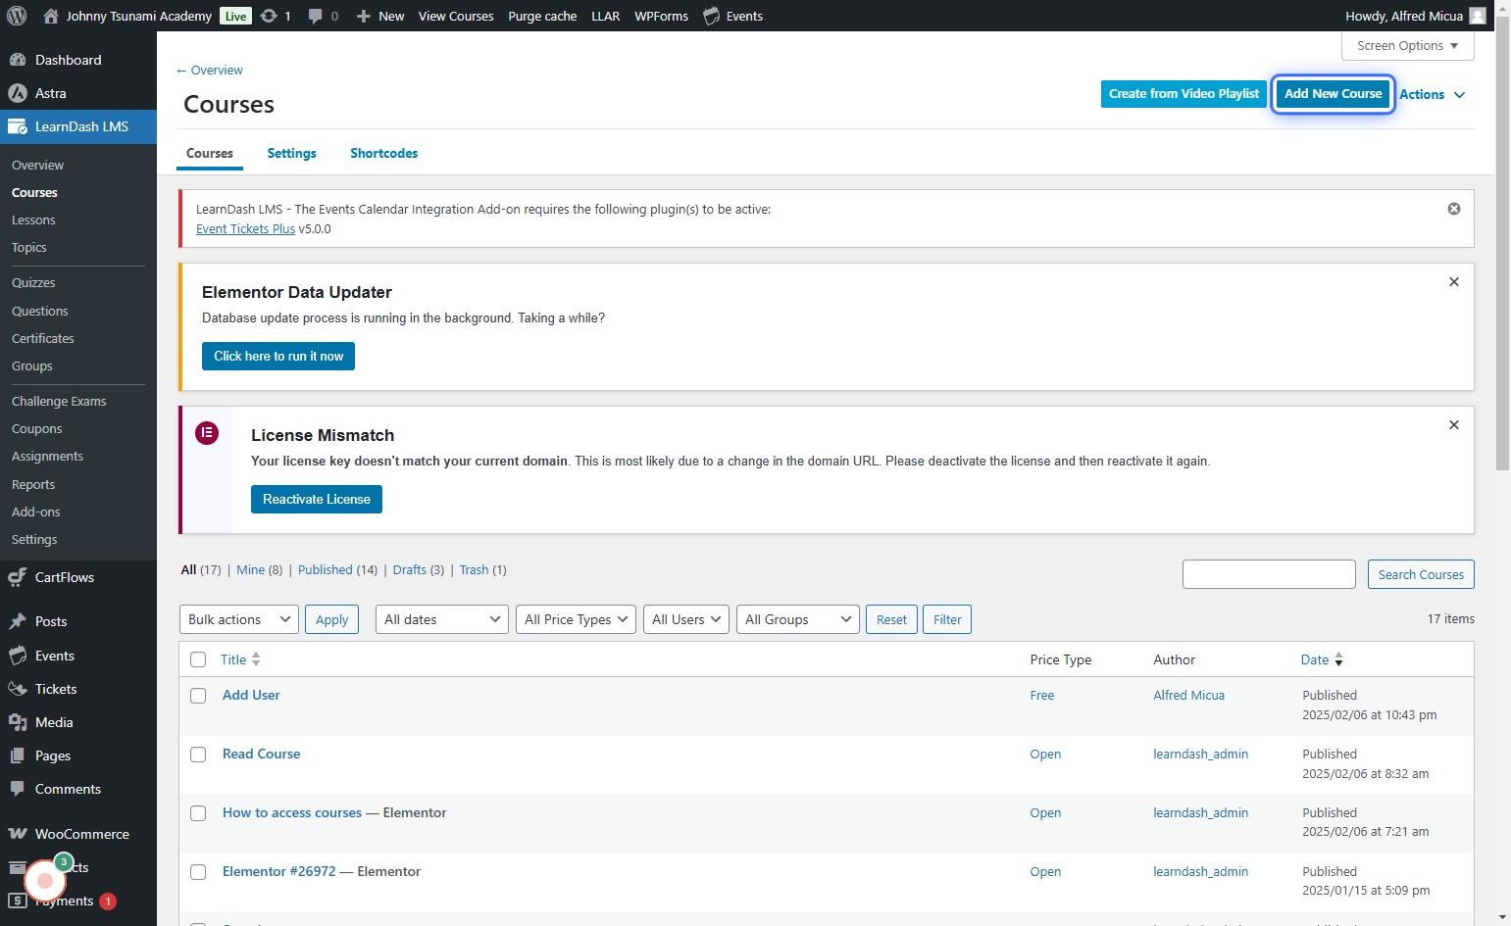
Task: Check the Add User course checkbox
Action: (198, 696)
